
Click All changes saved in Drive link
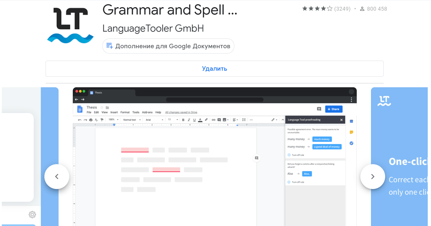tap(181, 112)
